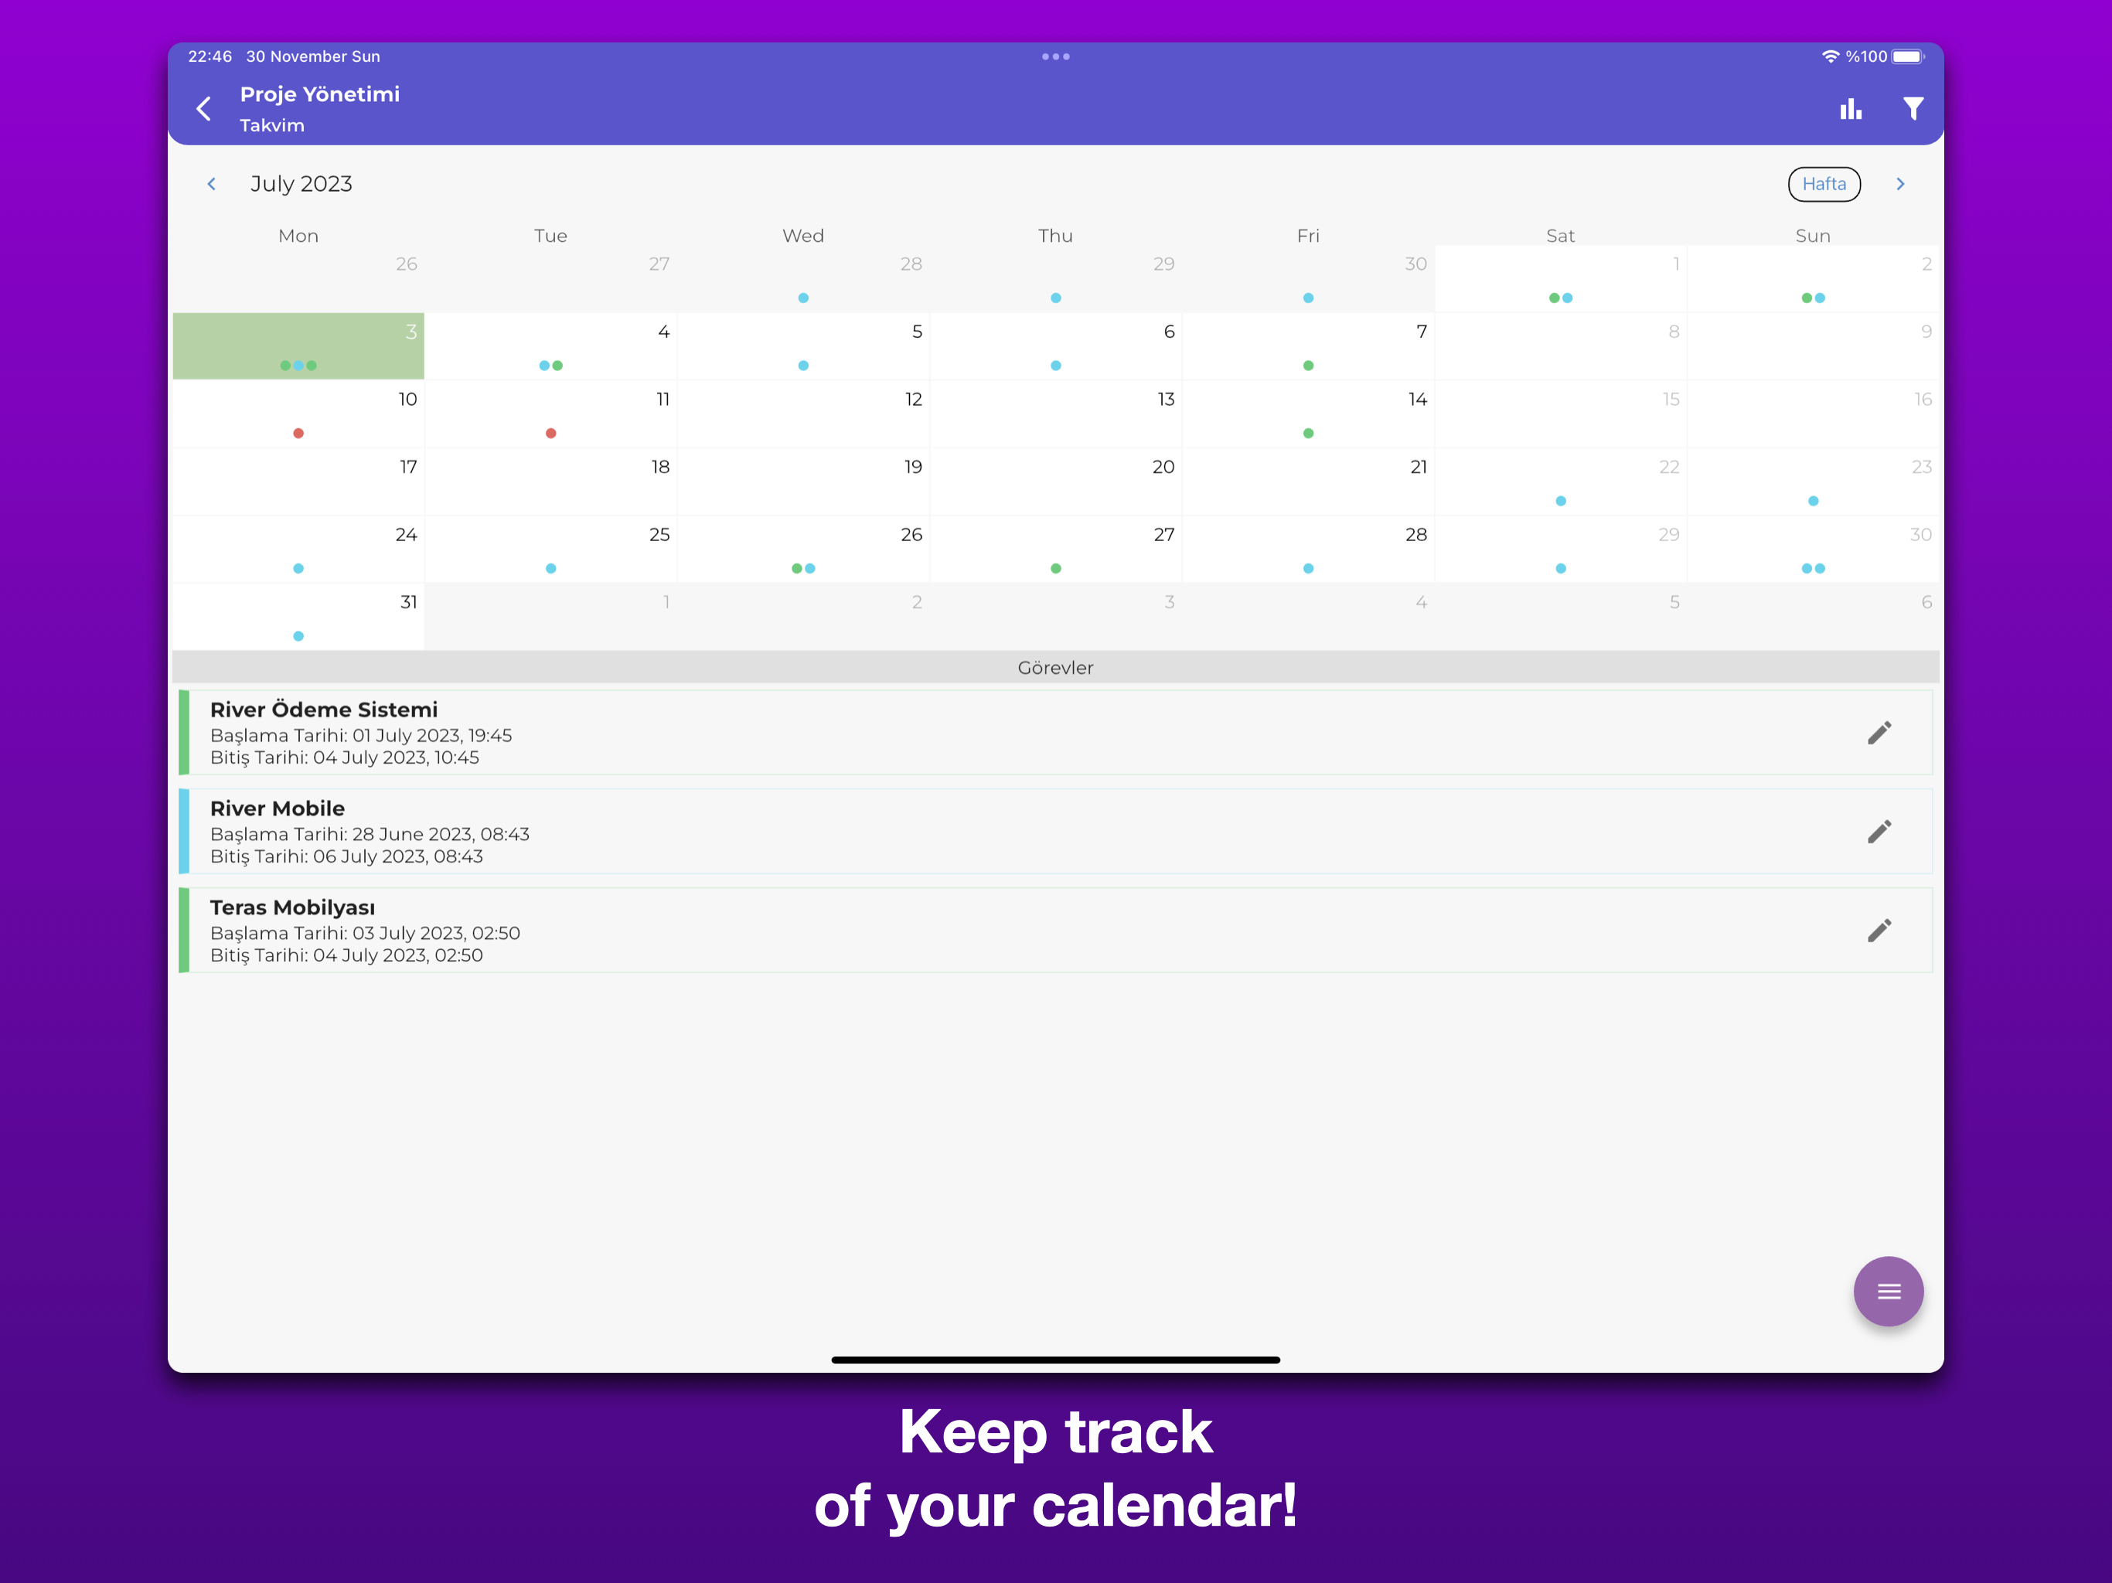Viewport: 2112px width, 1583px height.
Task: Click Başlama Tarihi 03 July 2023, 02:50
Action: click(x=365, y=933)
